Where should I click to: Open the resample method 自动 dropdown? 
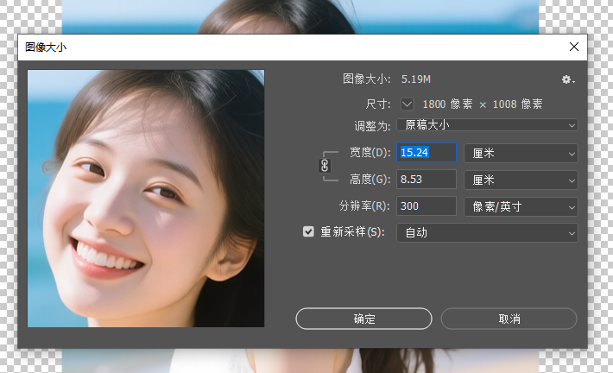[x=487, y=232]
